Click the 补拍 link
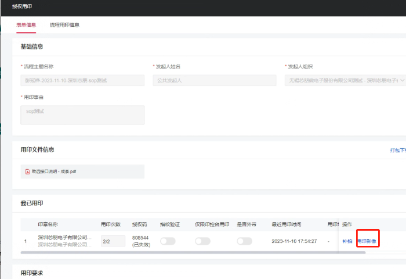Viewport: 406px width, 279px height. 347,241
